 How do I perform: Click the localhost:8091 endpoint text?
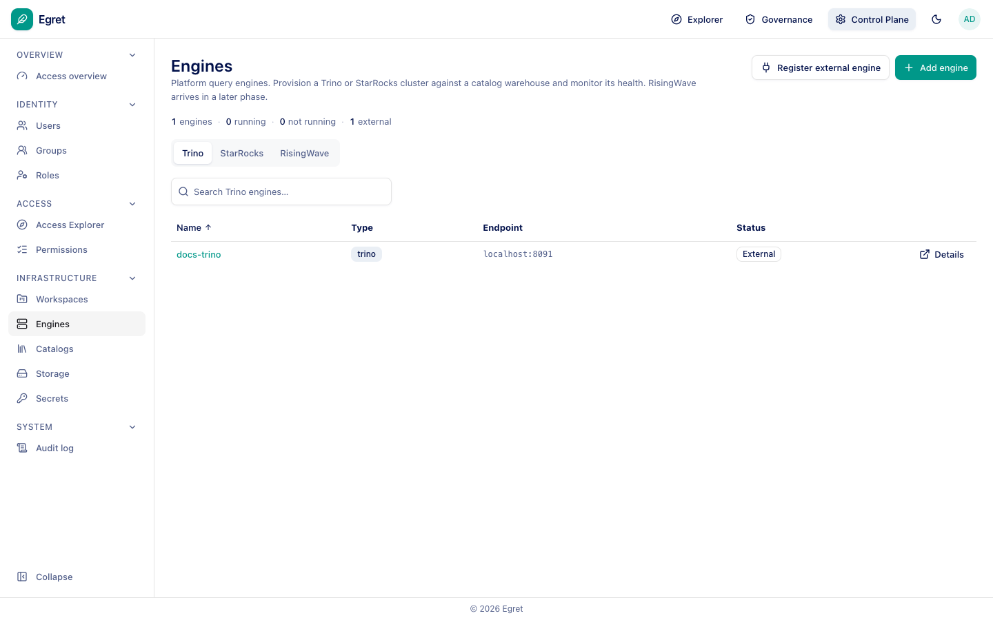pos(518,255)
